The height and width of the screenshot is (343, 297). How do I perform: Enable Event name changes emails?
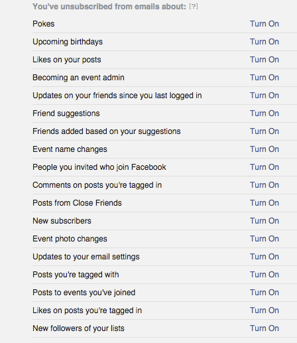[x=265, y=149]
